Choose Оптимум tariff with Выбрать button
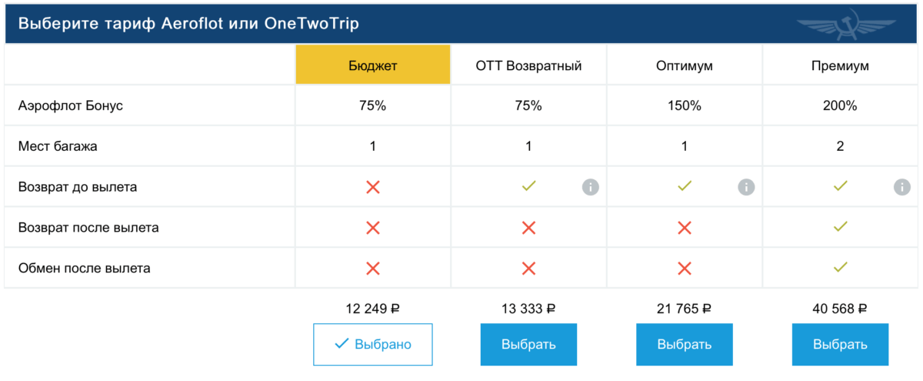Image resolution: width=923 pixels, height=381 pixels. coord(685,344)
